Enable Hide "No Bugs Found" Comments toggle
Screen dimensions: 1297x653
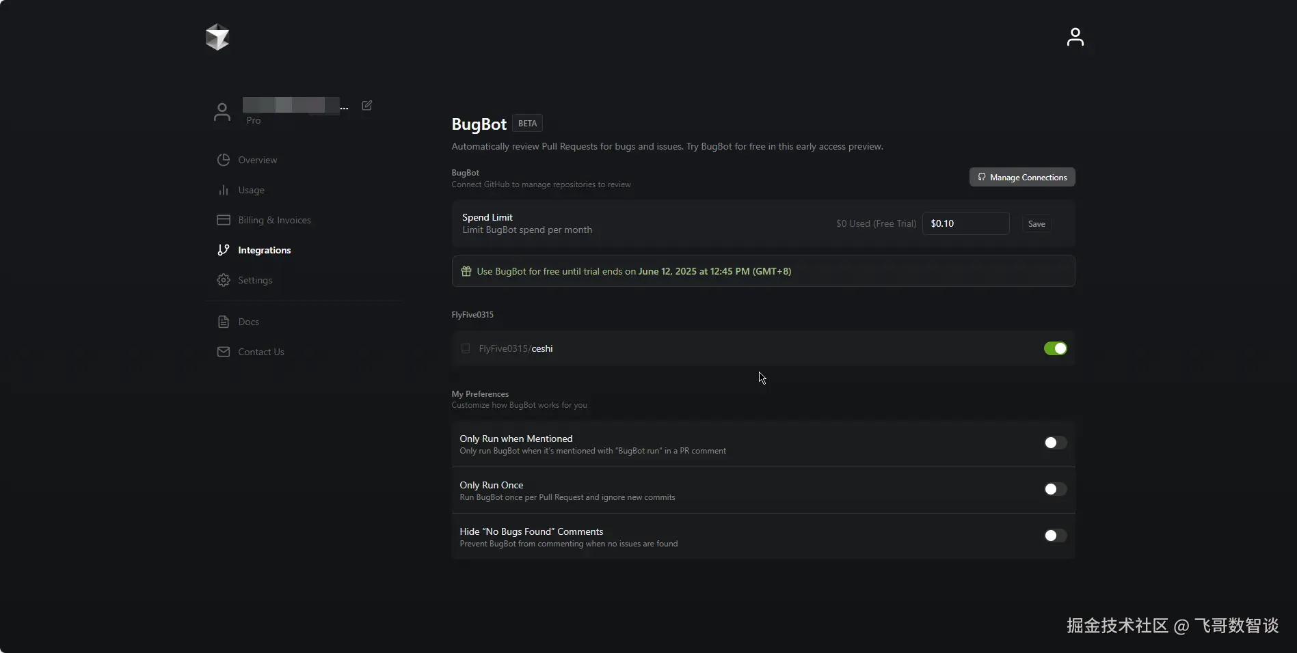[x=1055, y=536]
